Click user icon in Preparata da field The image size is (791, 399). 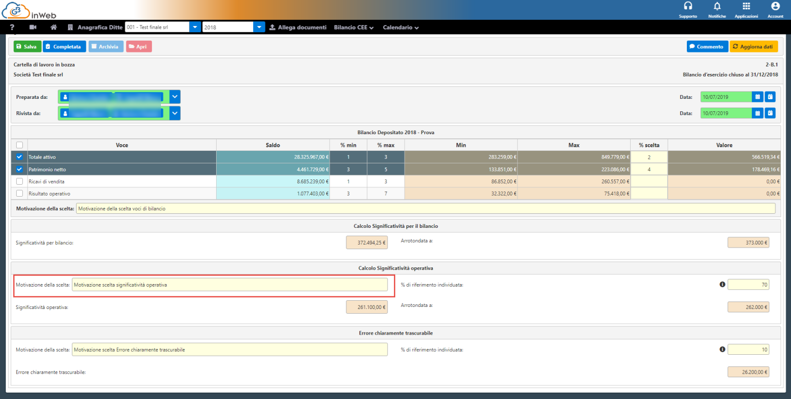click(x=65, y=97)
